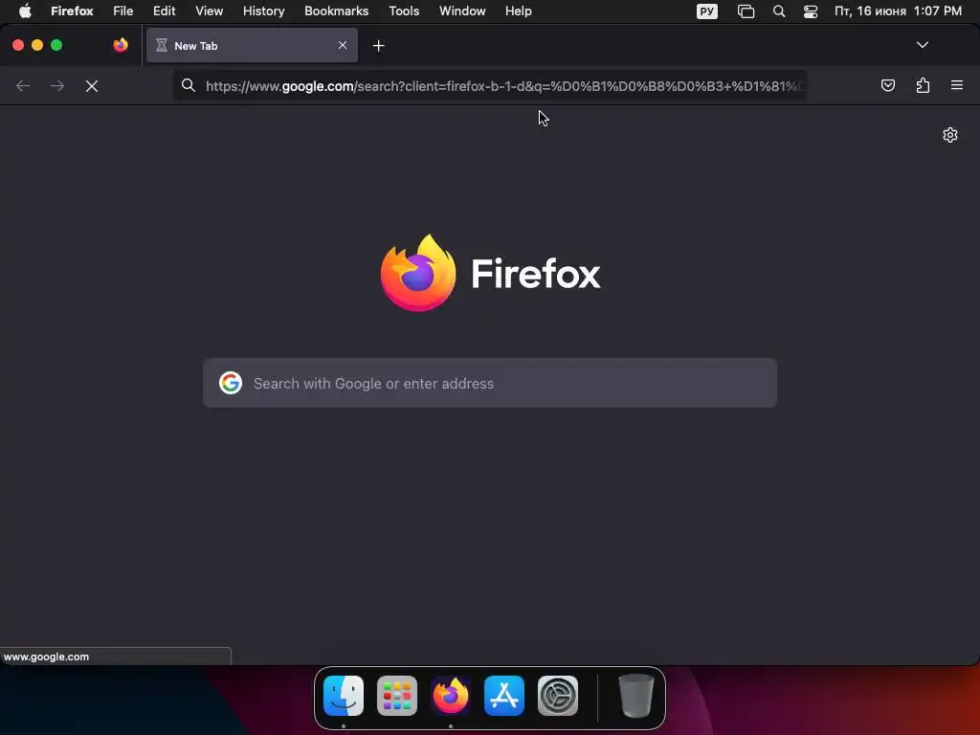The image size is (980, 735).
Task: Open the Bookmarks menu
Action: pyautogui.click(x=336, y=11)
